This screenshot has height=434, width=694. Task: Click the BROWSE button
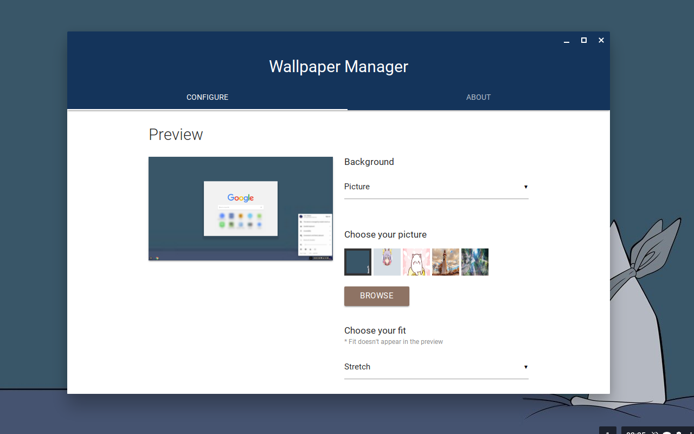(377, 296)
